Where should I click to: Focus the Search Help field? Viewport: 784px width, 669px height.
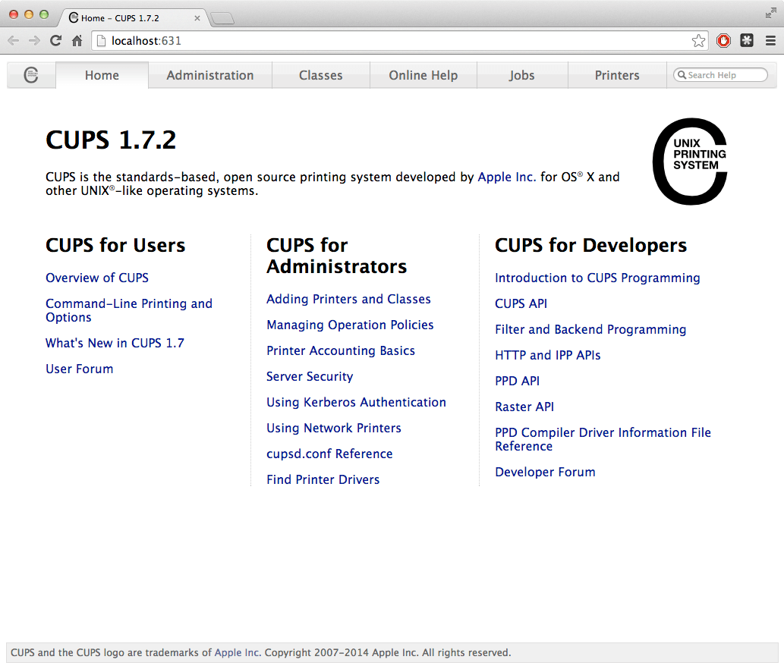pyautogui.click(x=720, y=75)
